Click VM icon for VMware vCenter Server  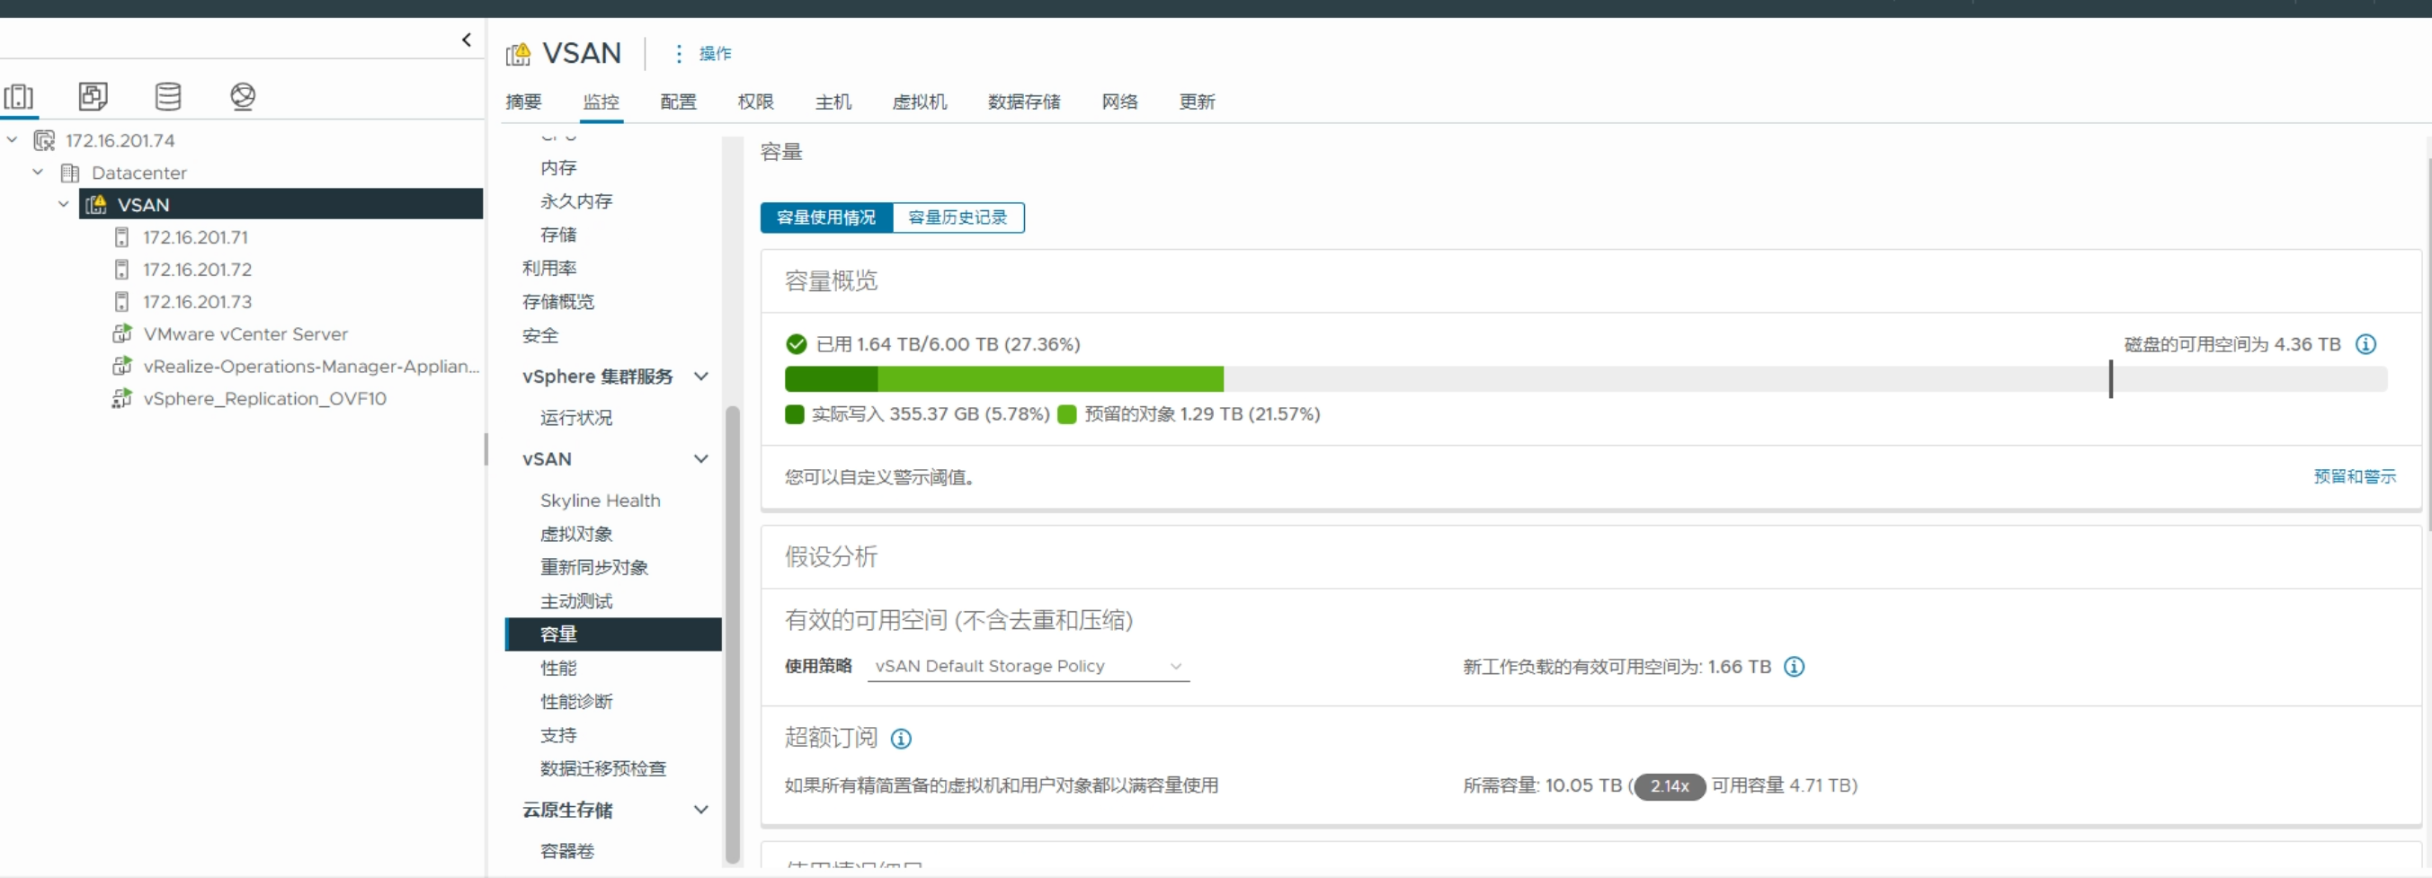point(121,333)
